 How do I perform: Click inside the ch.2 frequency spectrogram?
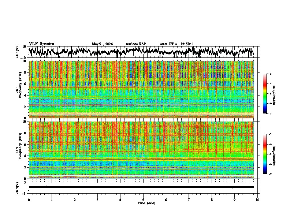tap(141, 150)
